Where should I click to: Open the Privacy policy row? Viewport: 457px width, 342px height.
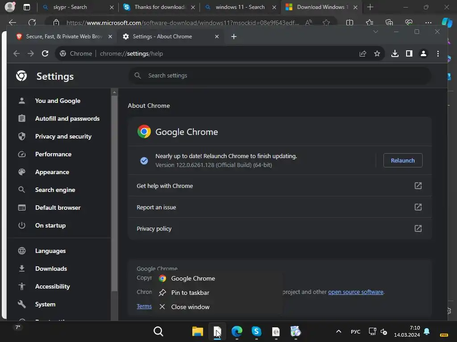click(x=279, y=228)
